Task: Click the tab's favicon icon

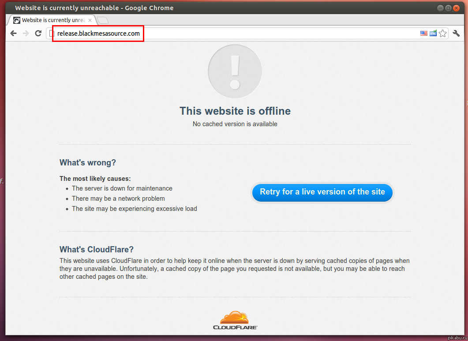Action: click(17, 20)
